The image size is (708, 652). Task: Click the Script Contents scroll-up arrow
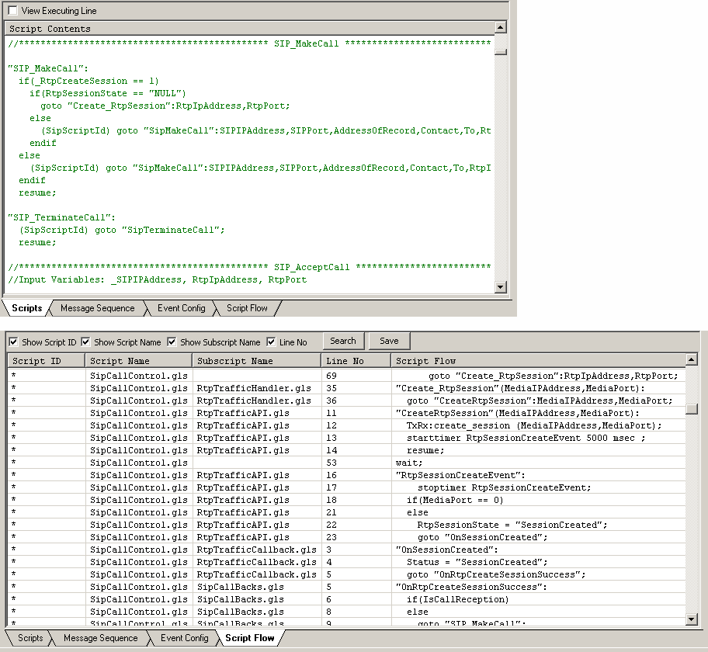point(500,27)
